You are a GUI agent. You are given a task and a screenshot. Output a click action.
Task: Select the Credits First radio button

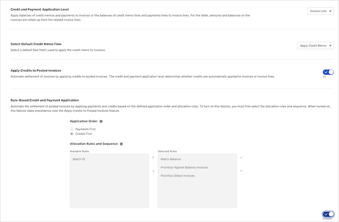click(72, 134)
